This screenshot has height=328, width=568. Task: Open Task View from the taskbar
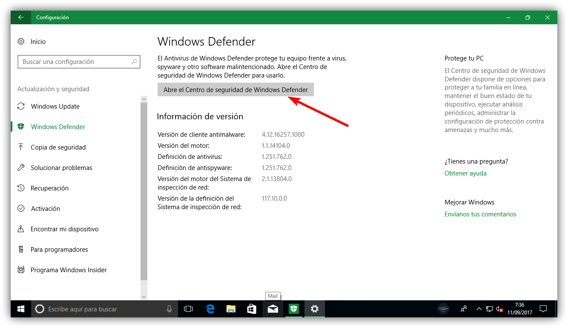(x=188, y=309)
